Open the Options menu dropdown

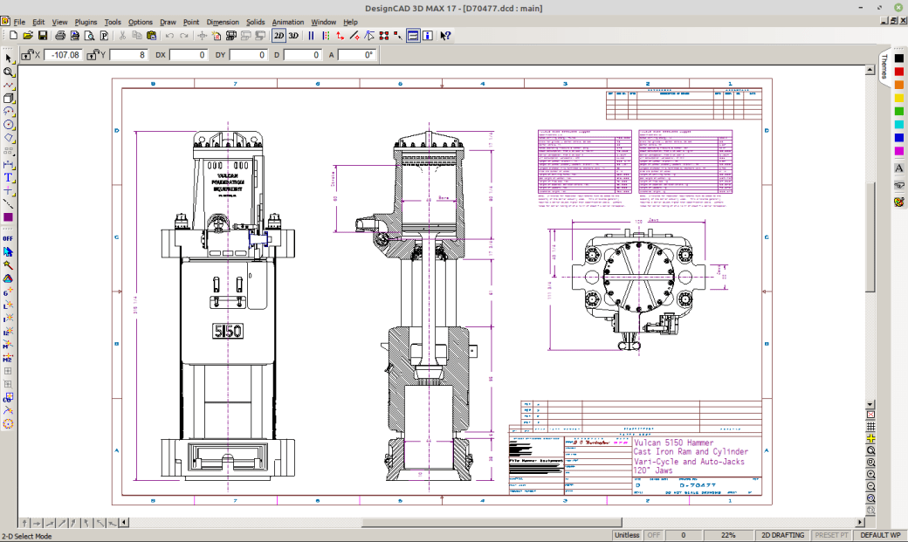(x=140, y=22)
